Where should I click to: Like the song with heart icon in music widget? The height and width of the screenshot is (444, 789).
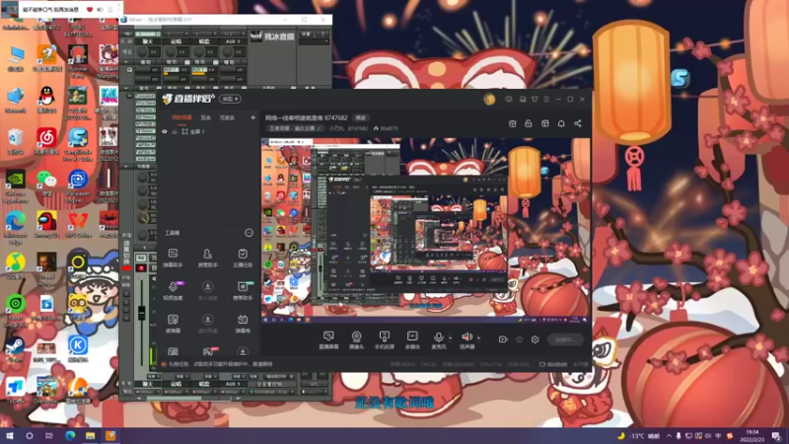click(x=90, y=10)
